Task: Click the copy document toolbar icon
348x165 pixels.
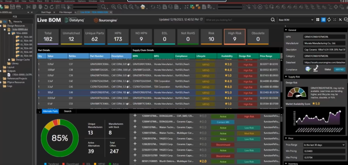Action: [34, 7]
